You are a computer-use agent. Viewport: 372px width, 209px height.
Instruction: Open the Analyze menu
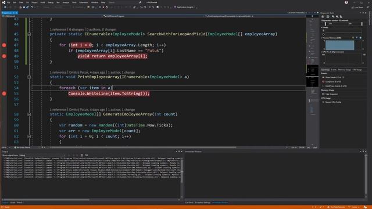pyautogui.click(x=66, y=2)
